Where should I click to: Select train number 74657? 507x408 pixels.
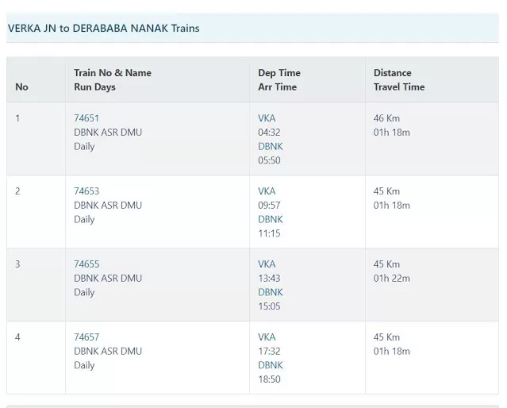pyautogui.click(x=86, y=337)
